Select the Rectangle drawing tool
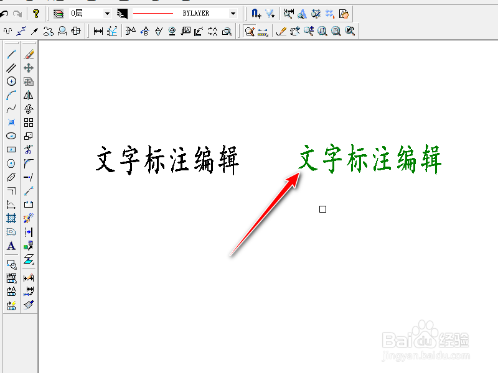The image size is (498, 373). (11, 150)
